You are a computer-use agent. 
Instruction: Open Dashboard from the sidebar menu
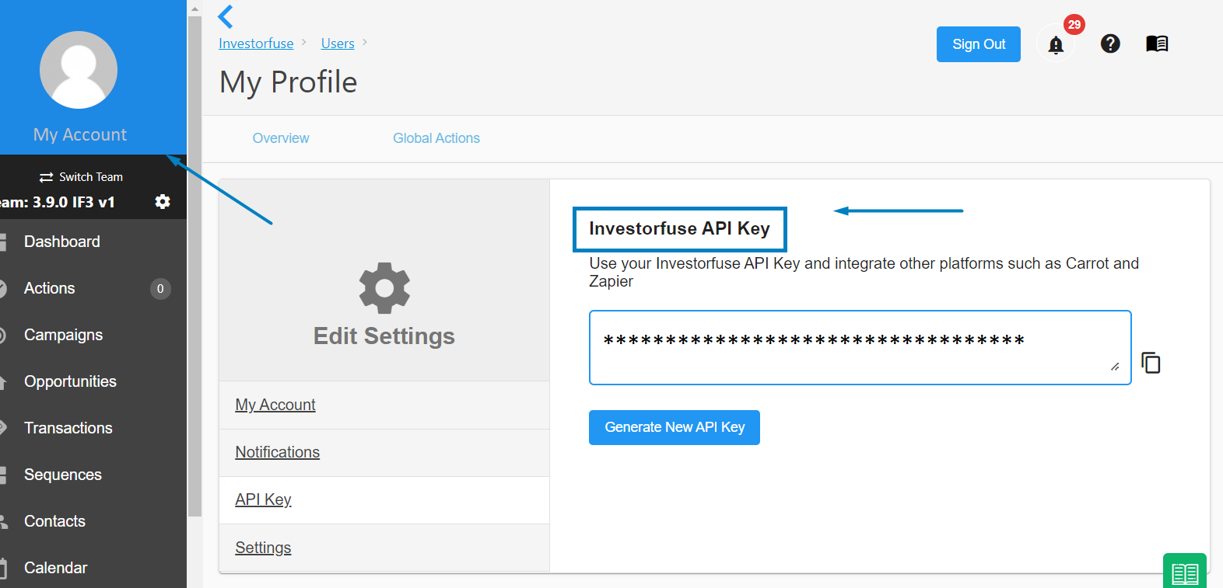(x=62, y=242)
